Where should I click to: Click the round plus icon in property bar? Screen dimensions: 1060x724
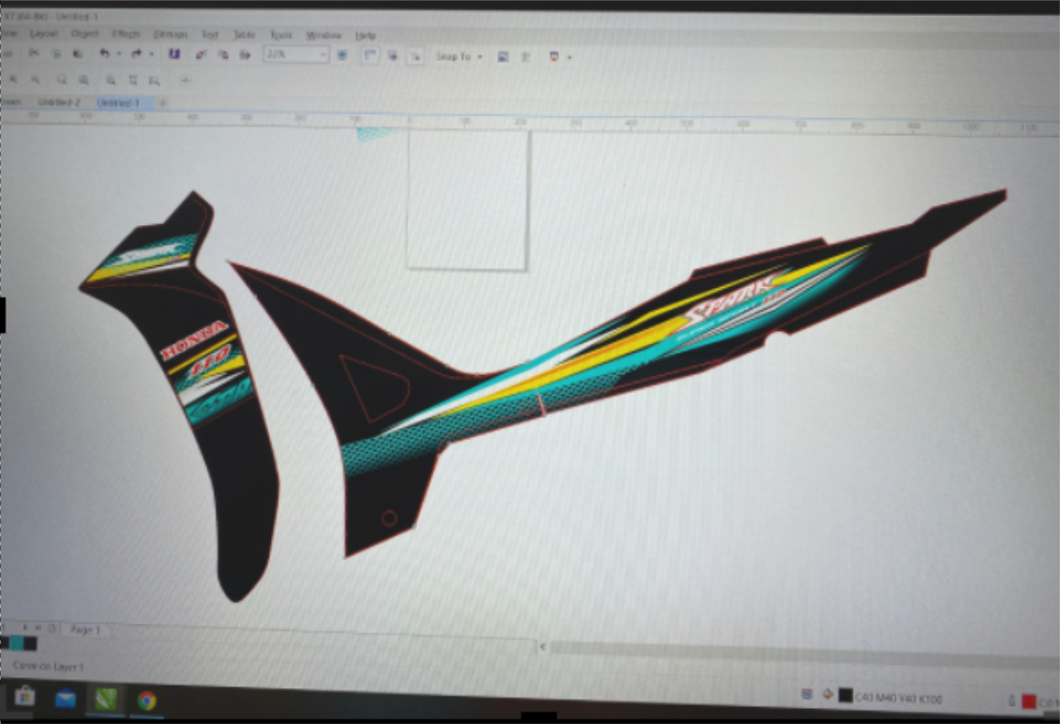click(x=185, y=81)
